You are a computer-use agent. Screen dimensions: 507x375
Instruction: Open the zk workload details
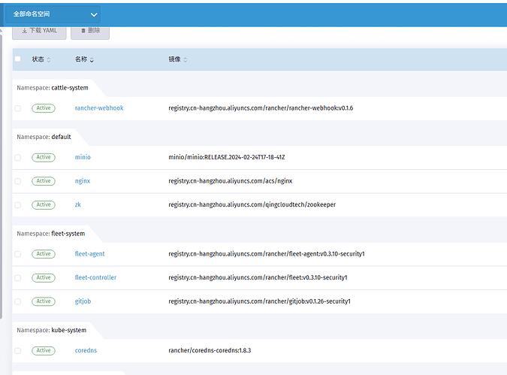(x=78, y=204)
